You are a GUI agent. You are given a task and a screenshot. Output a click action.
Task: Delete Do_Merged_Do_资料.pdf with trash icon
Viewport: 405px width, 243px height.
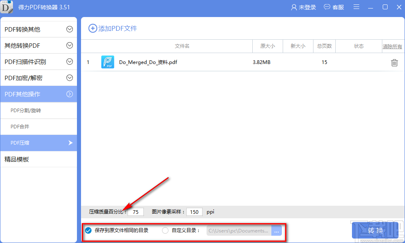click(x=394, y=62)
